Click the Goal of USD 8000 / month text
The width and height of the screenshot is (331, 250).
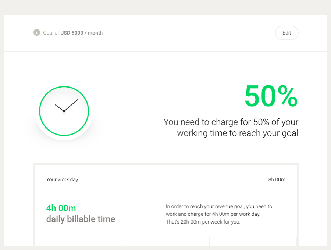(x=72, y=33)
